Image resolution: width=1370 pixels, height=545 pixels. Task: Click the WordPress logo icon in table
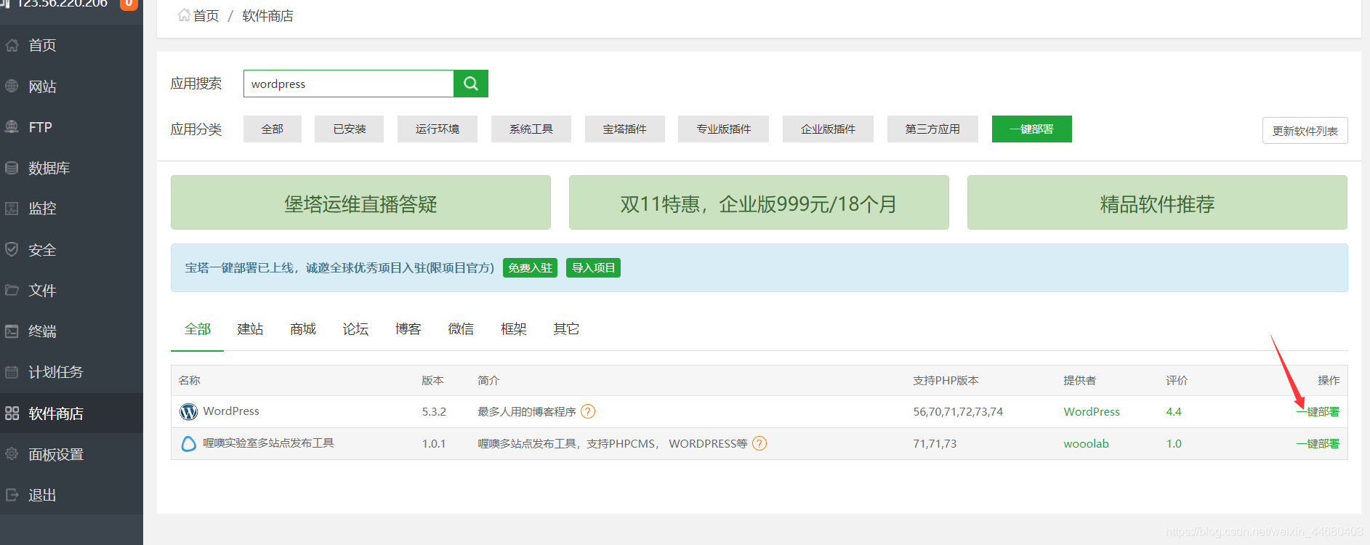click(188, 412)
